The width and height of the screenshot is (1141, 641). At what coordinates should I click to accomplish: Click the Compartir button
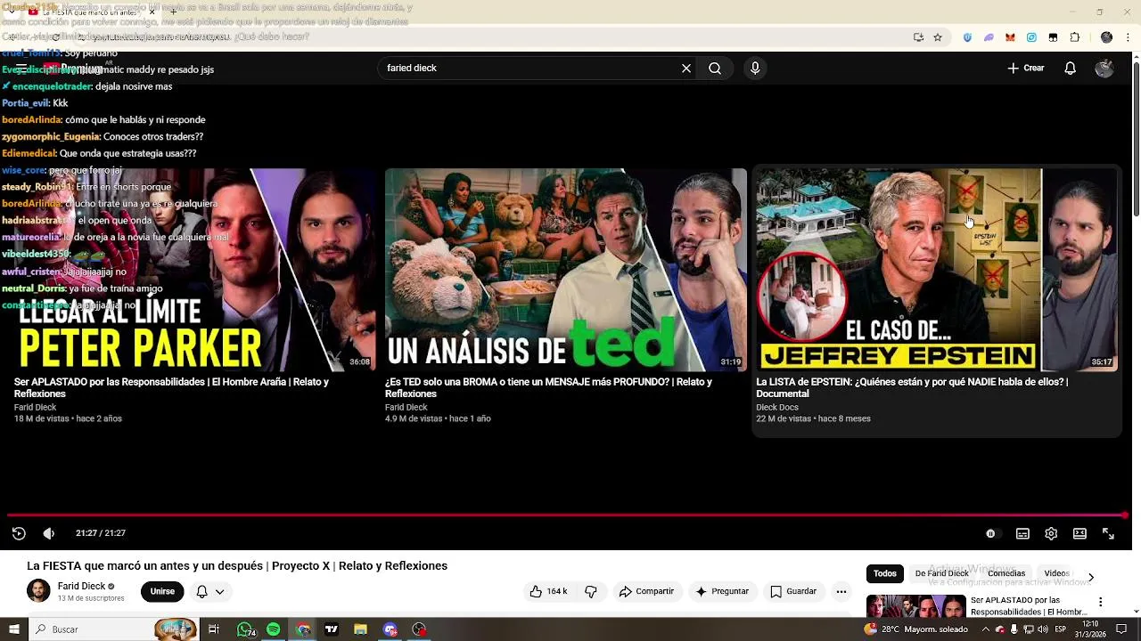point(646,591)
